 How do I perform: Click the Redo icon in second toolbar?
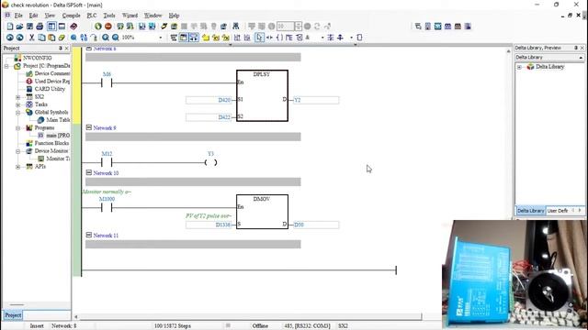(x=20, y=38)
